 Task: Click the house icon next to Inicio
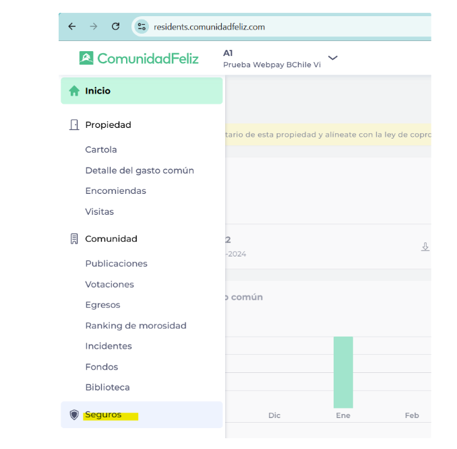pyautogui.click(x=74, y=91)
